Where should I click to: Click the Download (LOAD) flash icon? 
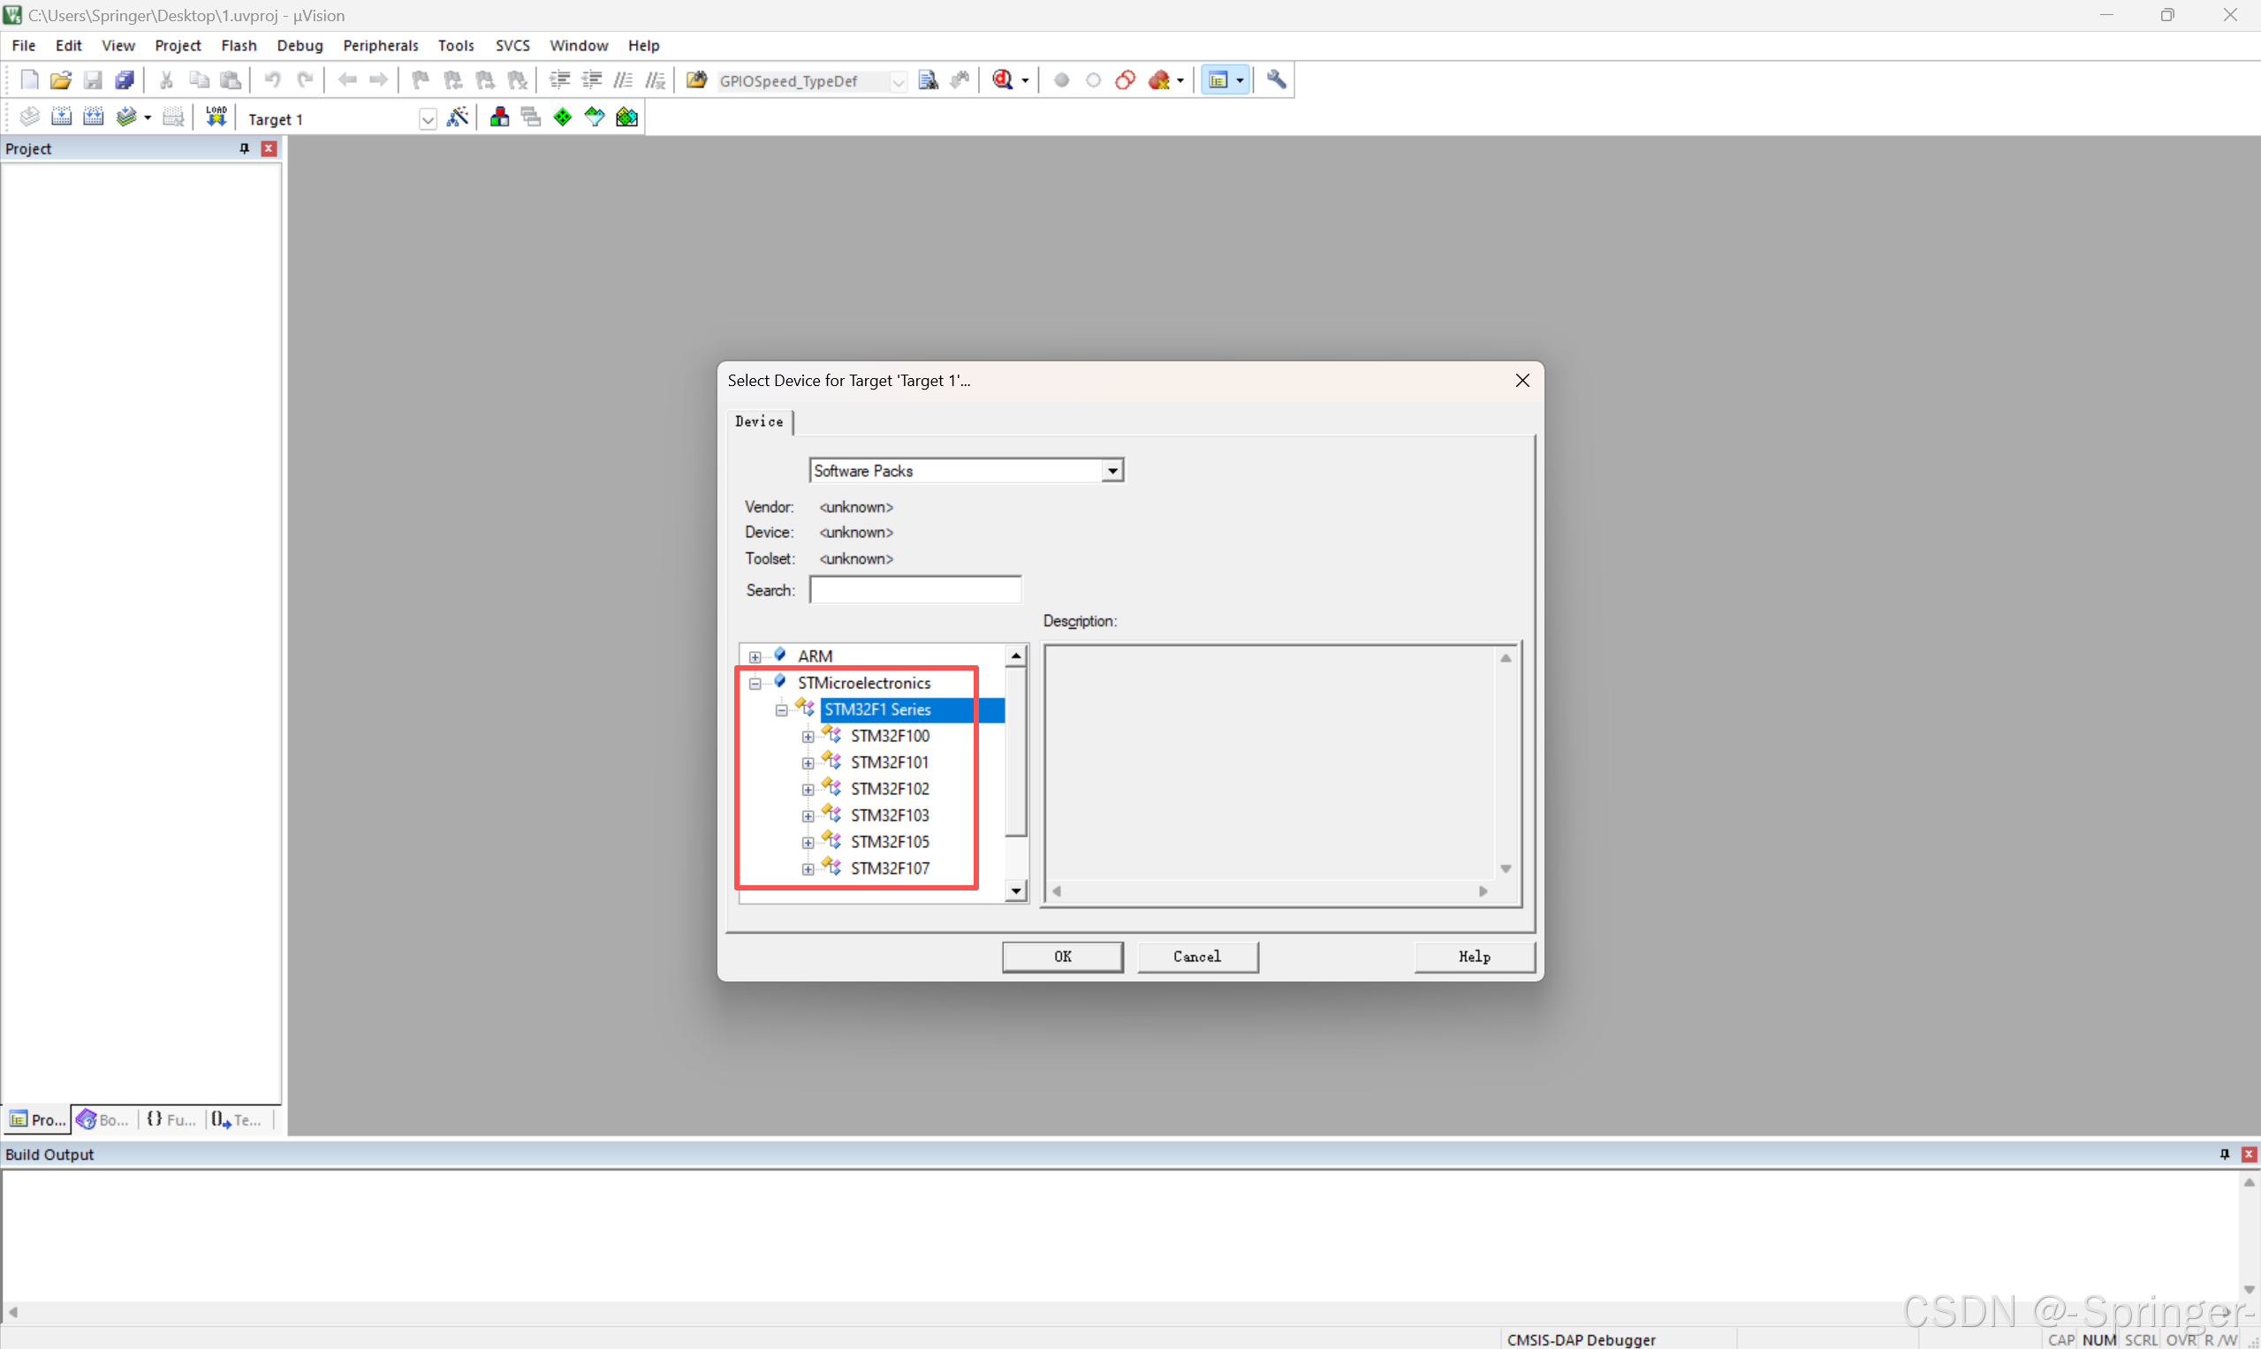click(216, 117)
